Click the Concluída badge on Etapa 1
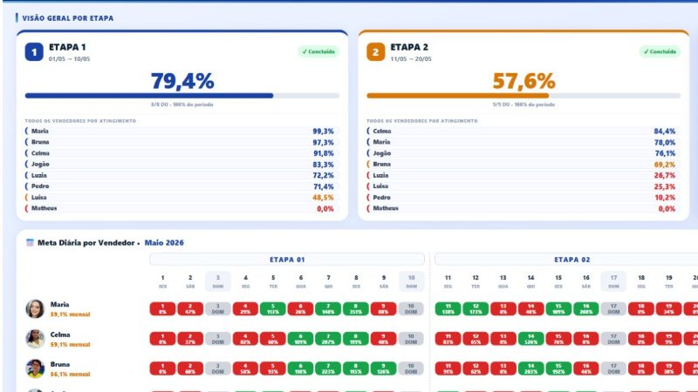 pos(318,51)
